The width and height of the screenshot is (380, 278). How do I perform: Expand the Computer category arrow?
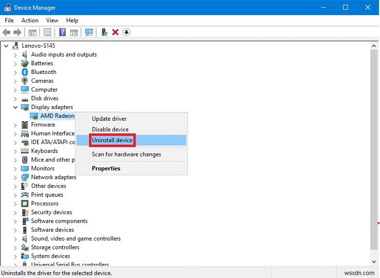(15, 90)
